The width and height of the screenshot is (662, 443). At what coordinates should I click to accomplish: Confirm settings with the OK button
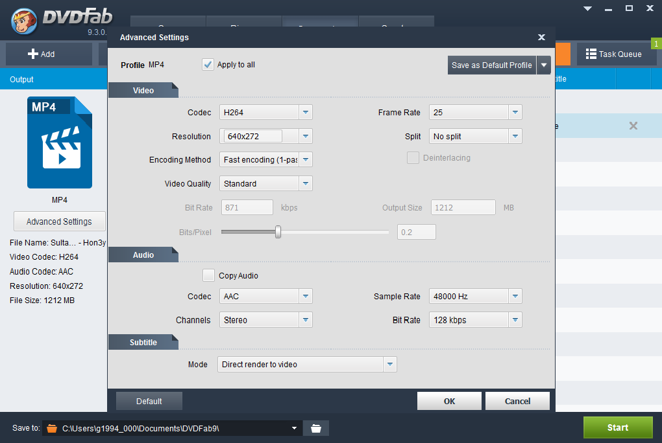tap(449, 401)
